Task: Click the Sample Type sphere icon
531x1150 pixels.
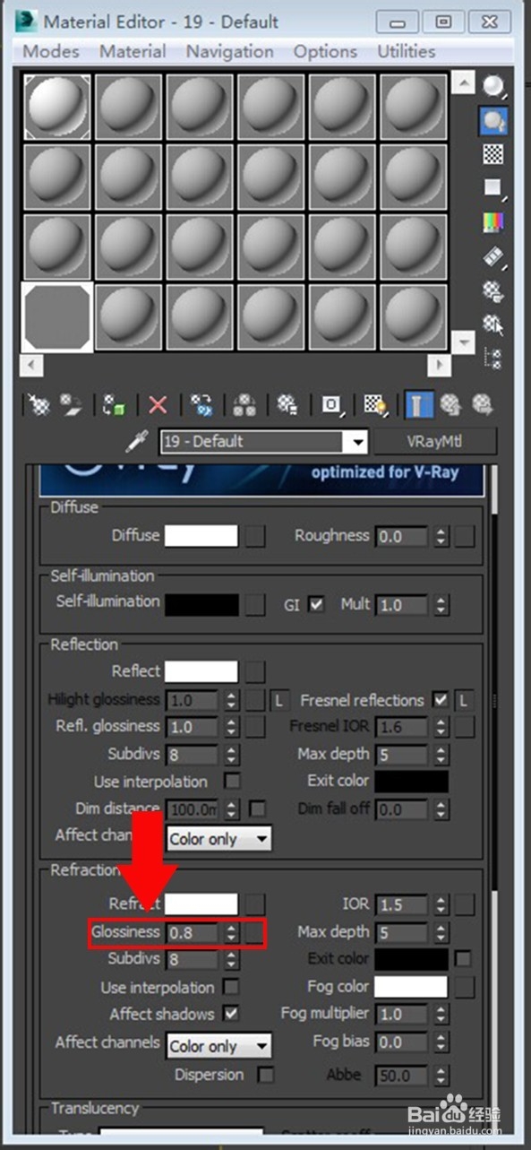Action: pos(493,87)
